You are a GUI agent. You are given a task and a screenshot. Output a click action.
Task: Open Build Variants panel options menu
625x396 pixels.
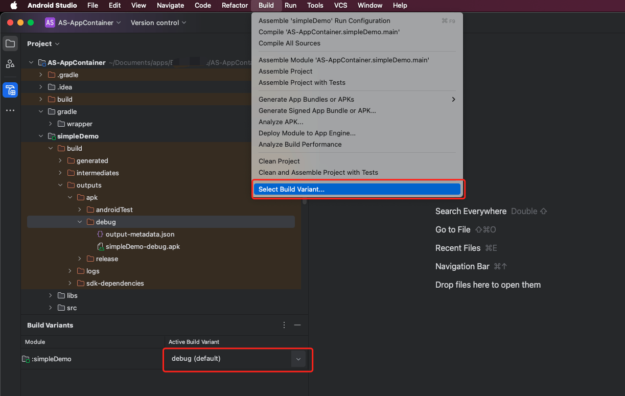tap(284, 325)
